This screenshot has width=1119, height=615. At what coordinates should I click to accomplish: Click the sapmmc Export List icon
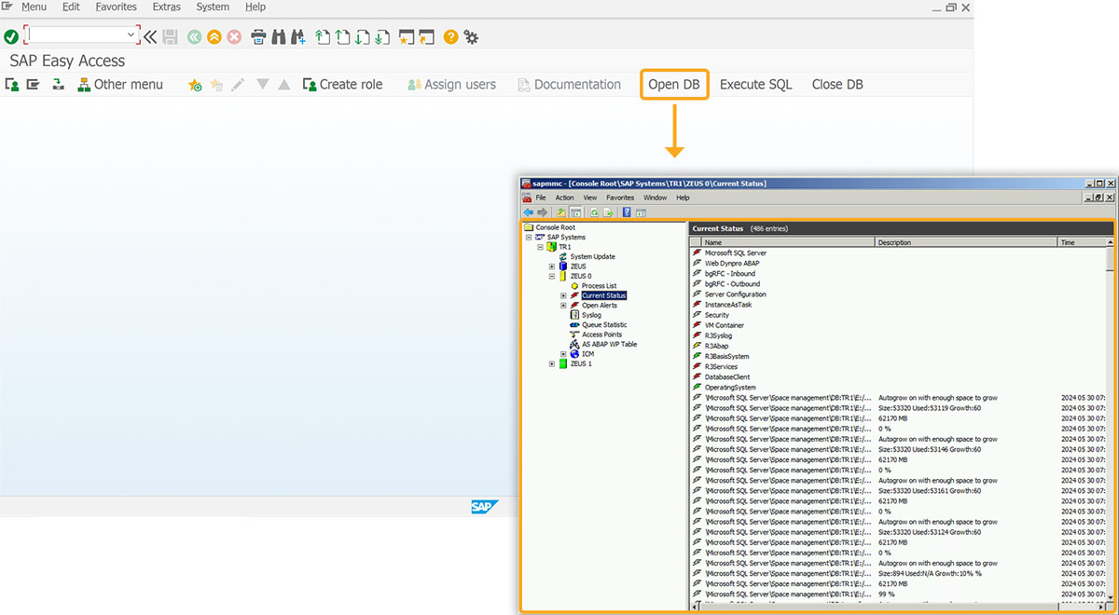pos(608,212)
